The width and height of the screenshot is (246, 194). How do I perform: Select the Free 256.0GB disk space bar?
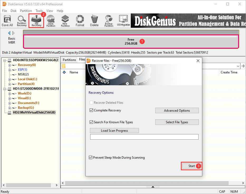tap(131, 41)
